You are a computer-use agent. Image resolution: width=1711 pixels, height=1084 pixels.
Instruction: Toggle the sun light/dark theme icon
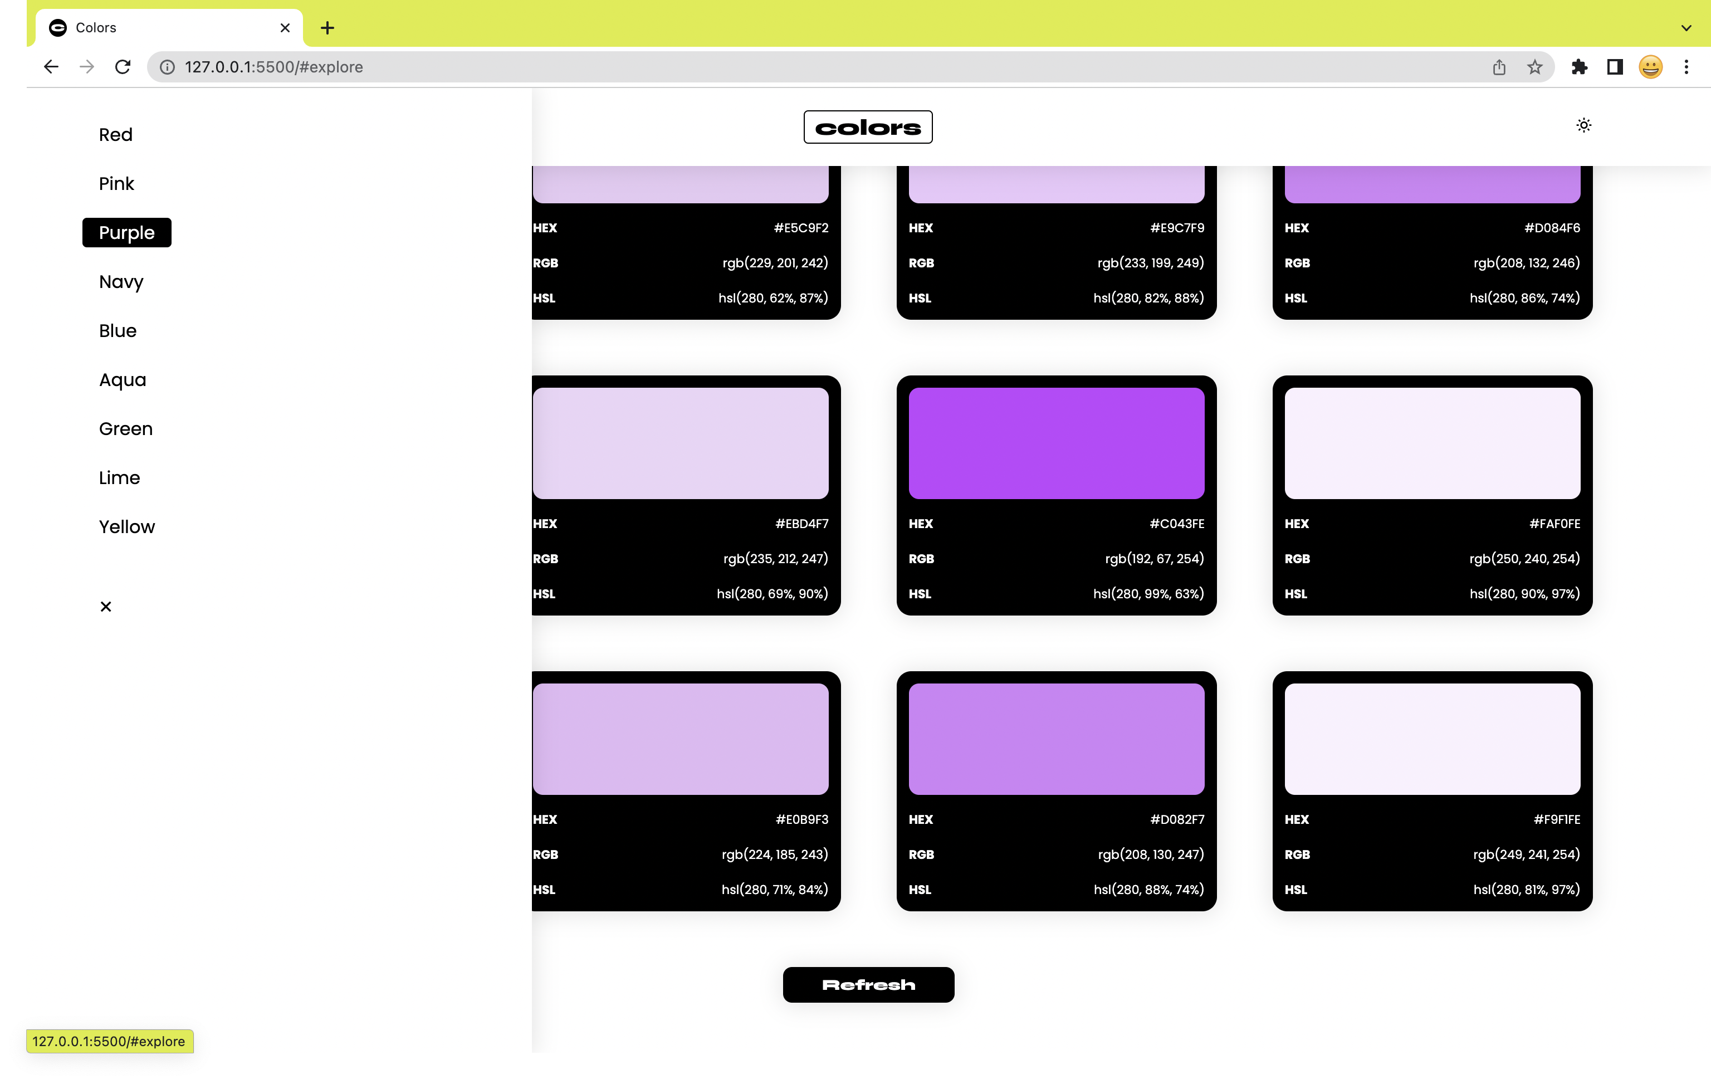tap(1584, 125)
